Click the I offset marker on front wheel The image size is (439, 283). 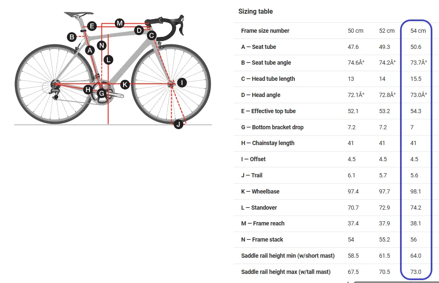tap(182, 83)
